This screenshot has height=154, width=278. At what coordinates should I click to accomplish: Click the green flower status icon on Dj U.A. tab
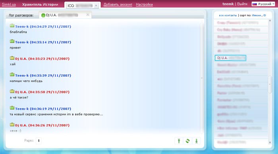pos(43,15)
